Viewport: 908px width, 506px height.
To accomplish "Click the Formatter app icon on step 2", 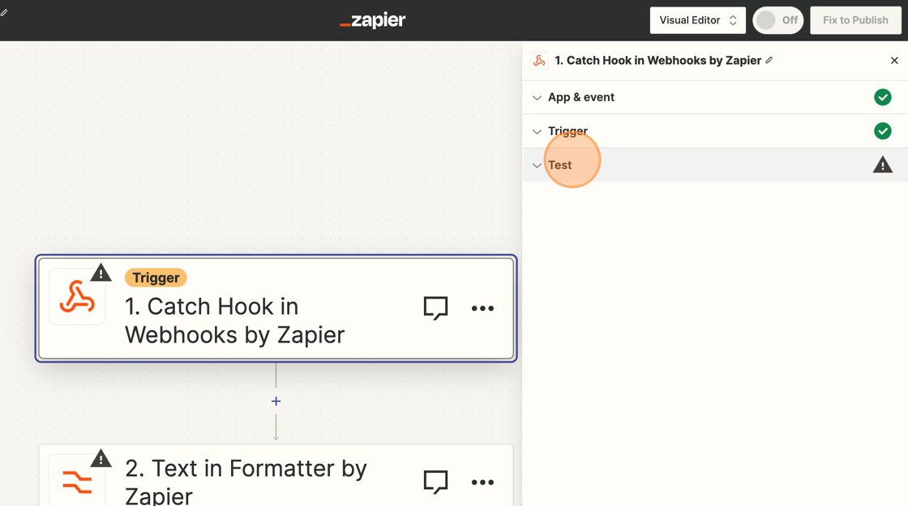I will pyautogui.click(x=77, y=481).
